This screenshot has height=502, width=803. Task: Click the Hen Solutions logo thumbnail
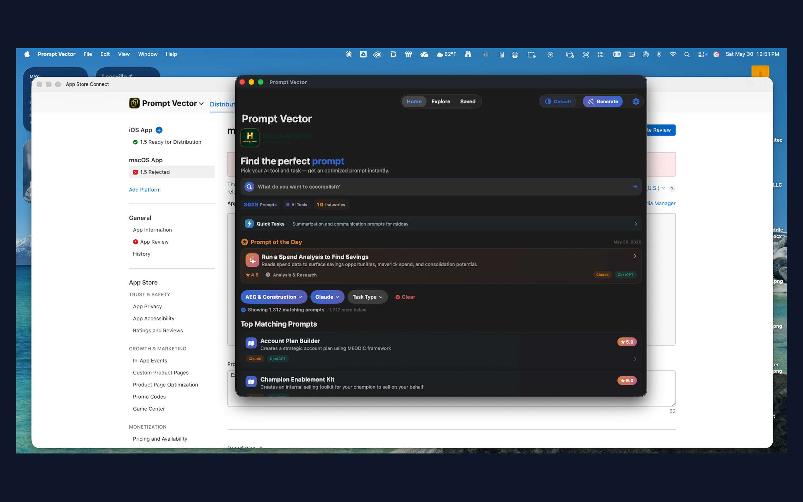[x=250, y=137]
